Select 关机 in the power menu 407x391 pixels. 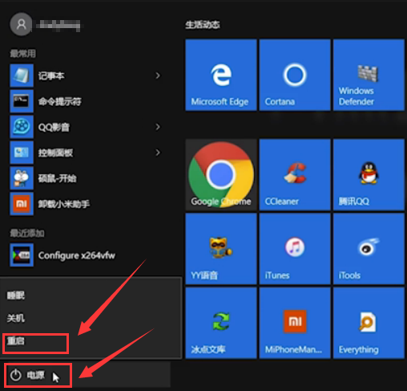point(91,318)
